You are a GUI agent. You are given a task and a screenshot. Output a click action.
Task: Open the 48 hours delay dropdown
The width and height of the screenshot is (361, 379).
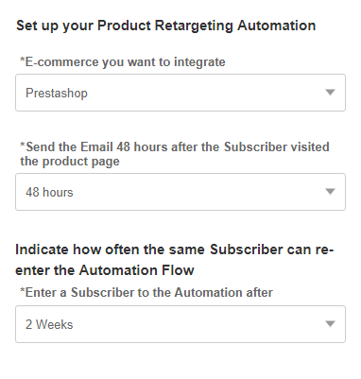click(180, 192)
